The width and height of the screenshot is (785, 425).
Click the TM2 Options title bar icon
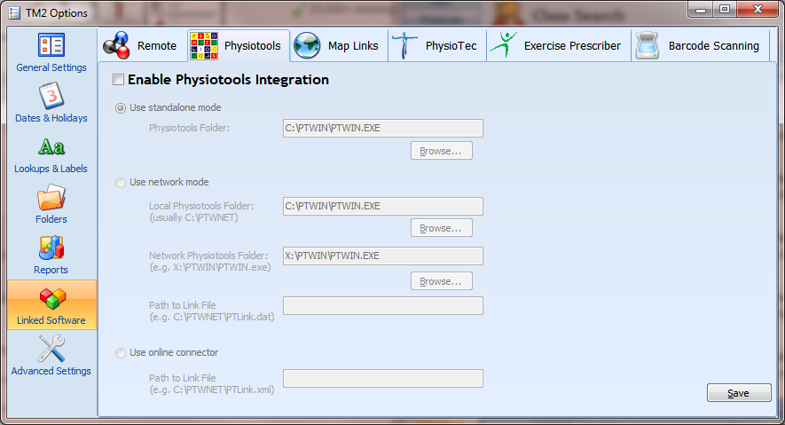click(14, 13)
